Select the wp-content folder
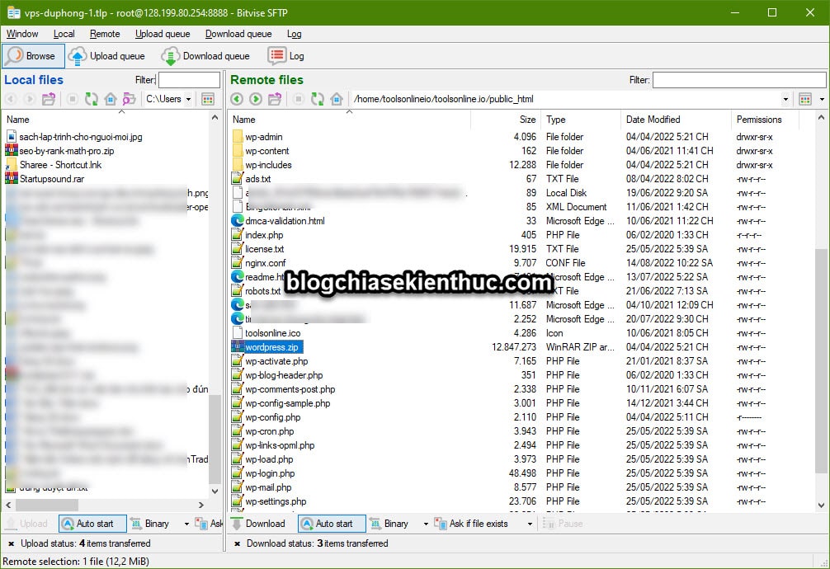The image size is (830, 569). (x=266, y=151)
